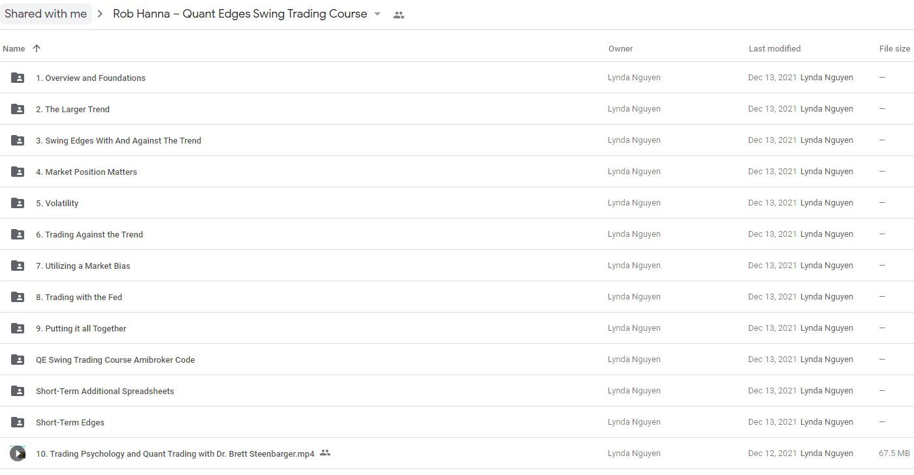
Task: Click the folder icon beside 9. Putting it all Together
Action: [18, 328]
